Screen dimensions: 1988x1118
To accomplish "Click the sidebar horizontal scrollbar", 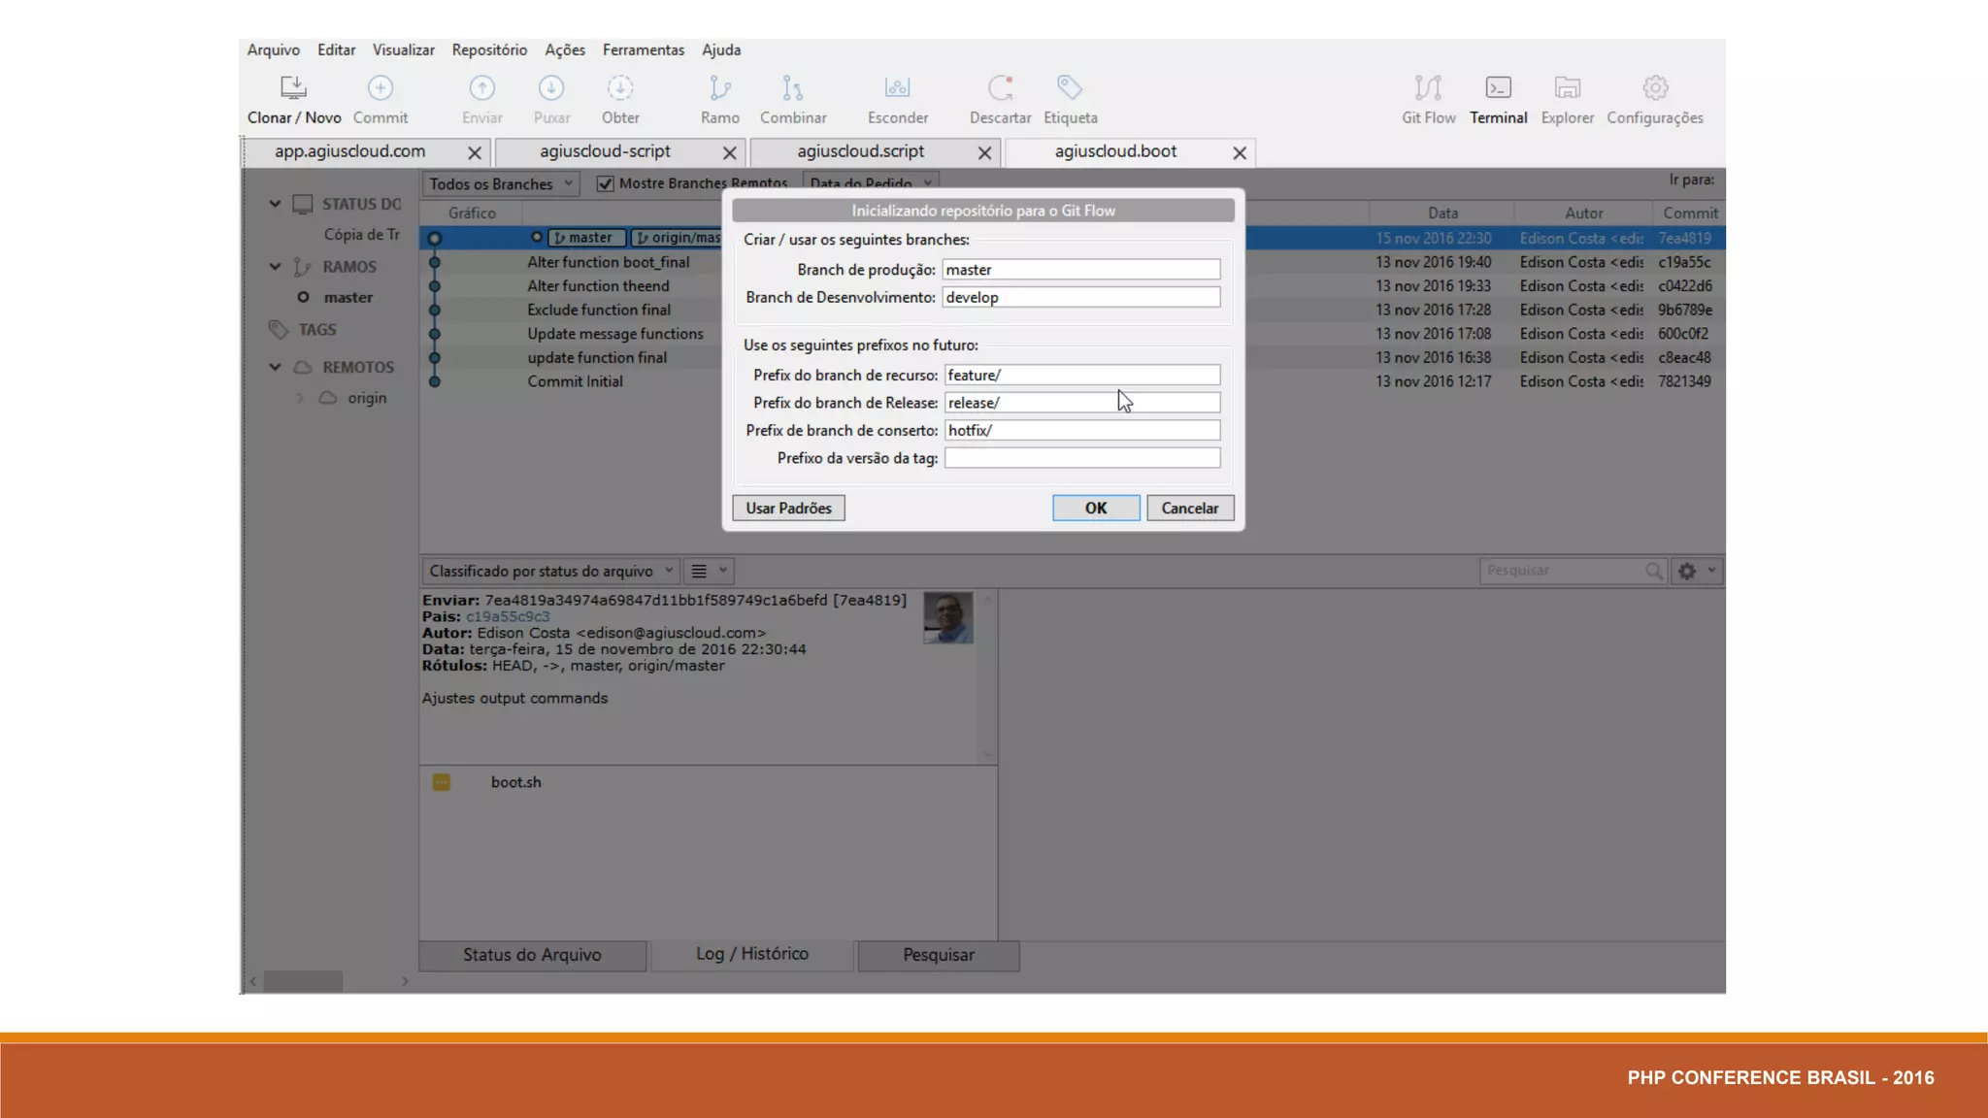I will (303, 981).
